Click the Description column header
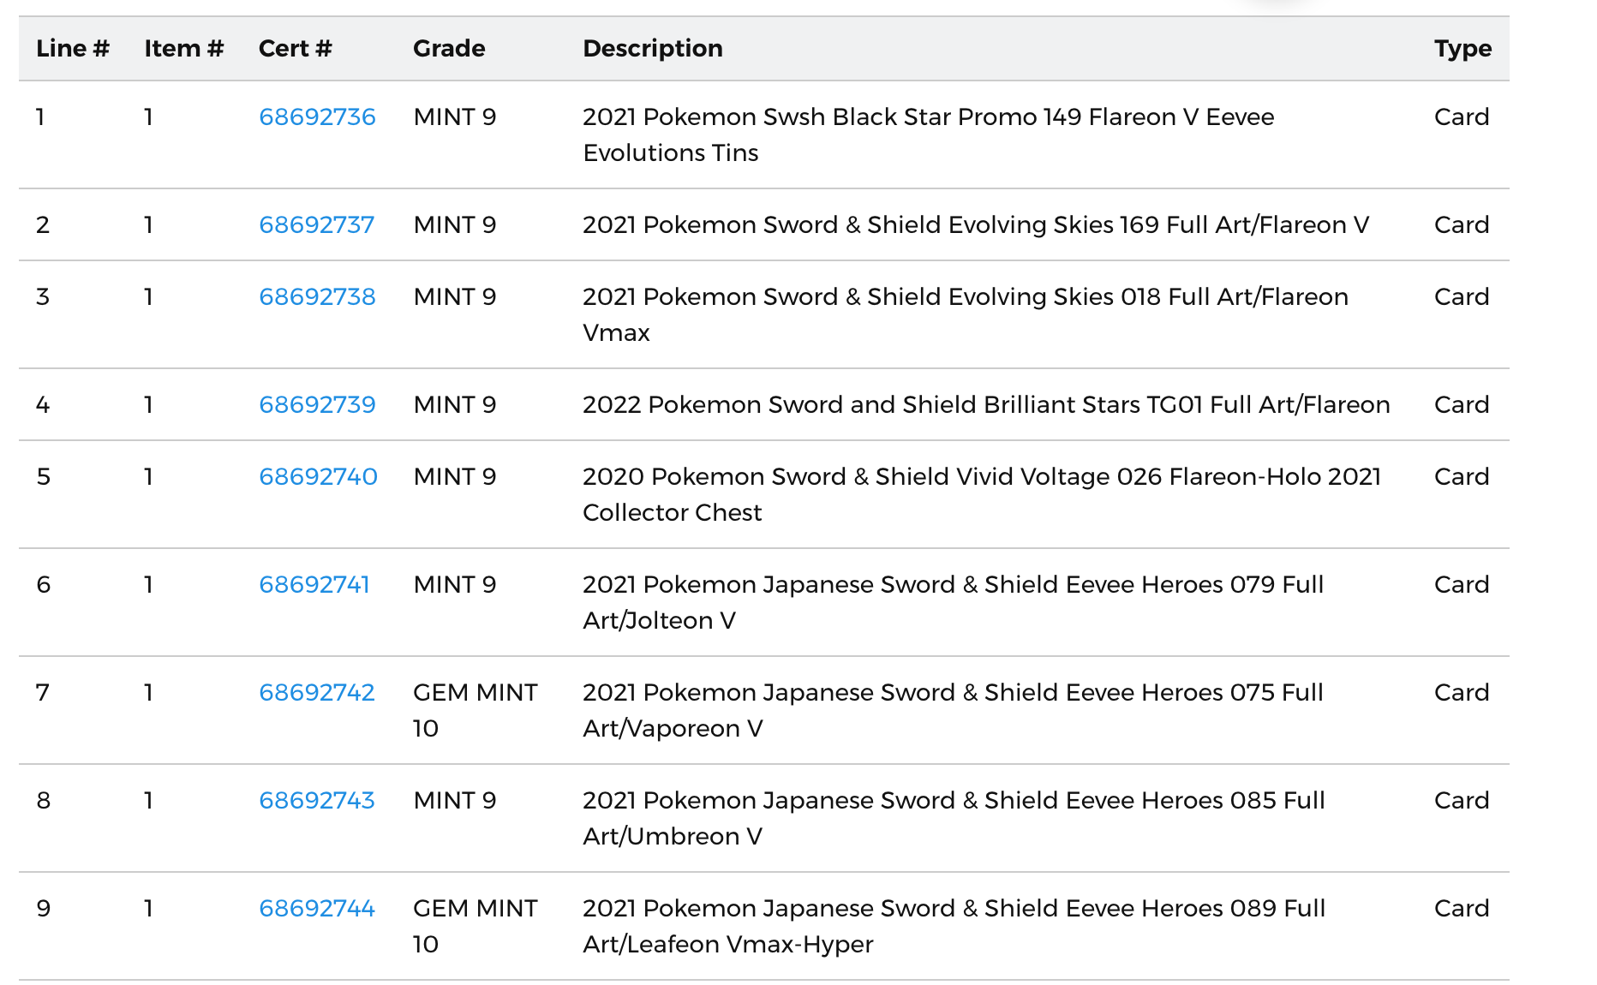The image size is (1597, 985). [652, 48]
